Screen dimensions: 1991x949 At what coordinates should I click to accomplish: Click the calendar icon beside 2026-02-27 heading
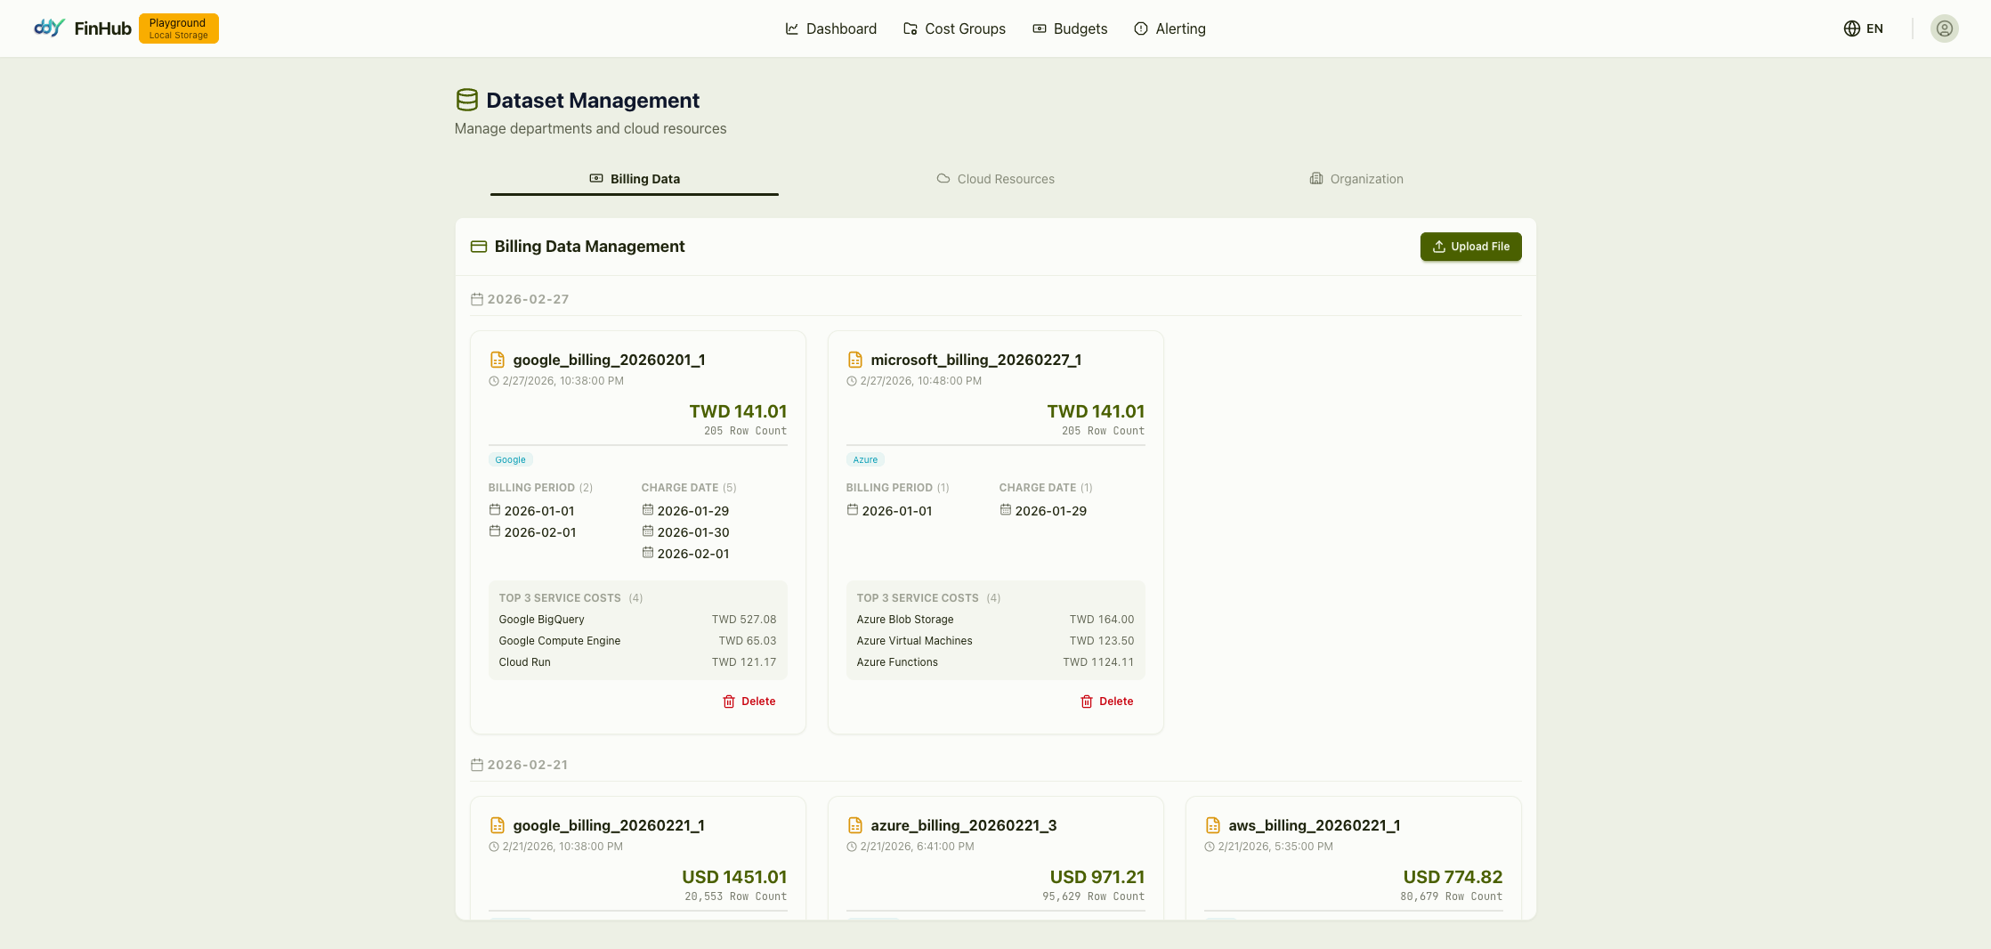[x=476, y=299]
